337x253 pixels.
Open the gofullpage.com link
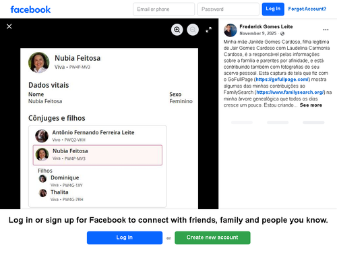pyautogui.click(x=282, y=80)
